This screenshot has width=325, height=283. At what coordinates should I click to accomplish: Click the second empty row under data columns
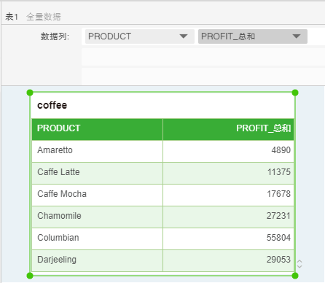pyautogui.click(x=203, y=77)
